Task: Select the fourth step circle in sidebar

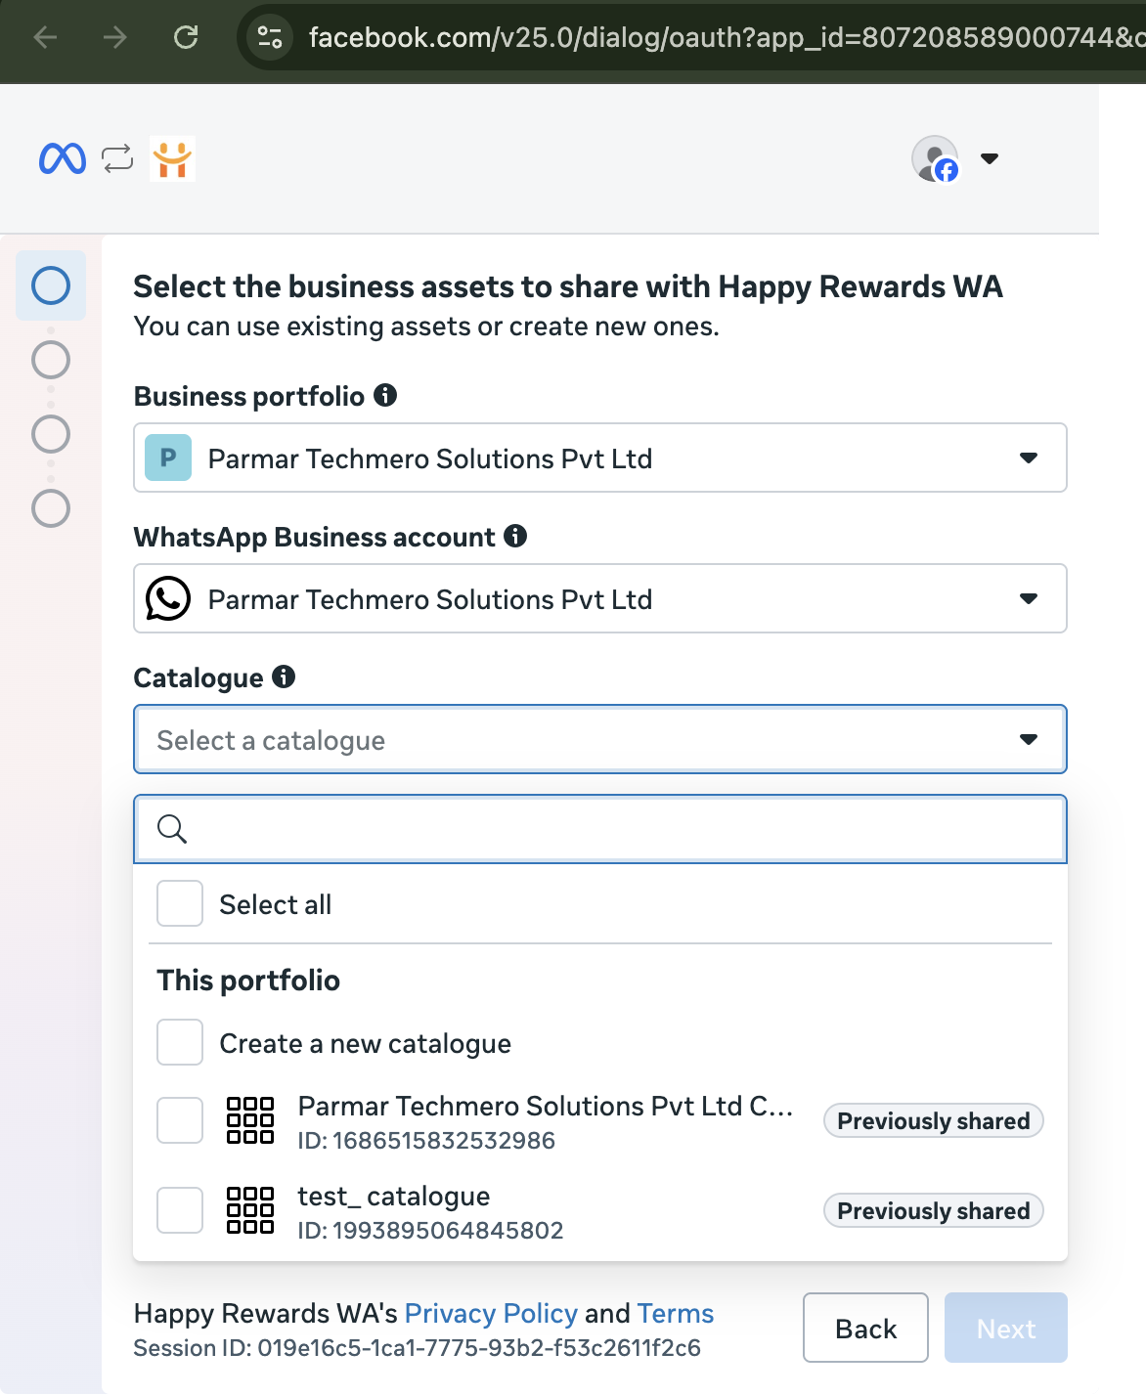Action: click(x=51, y=508)
